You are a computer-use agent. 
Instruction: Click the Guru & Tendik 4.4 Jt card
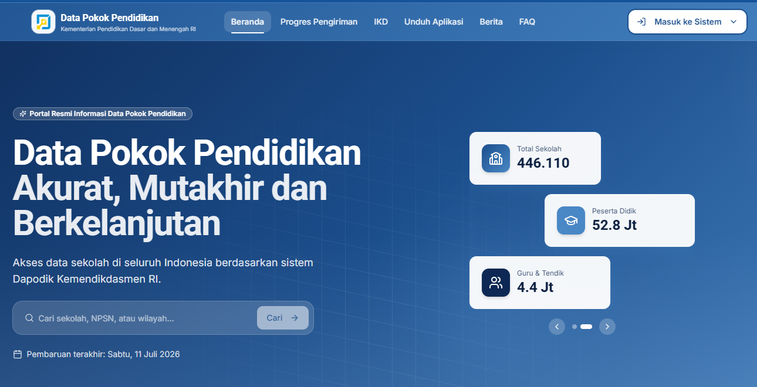coord(540,283)
